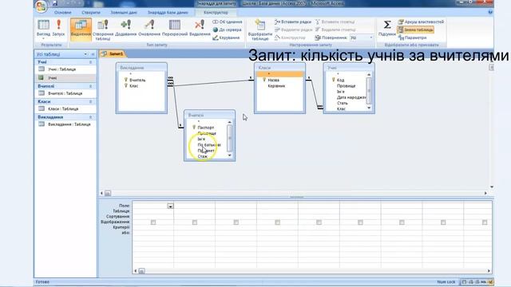Switch to Знаряддя бази даних tab
Viewport: 511px width, 287px height.
coord(168,13)
